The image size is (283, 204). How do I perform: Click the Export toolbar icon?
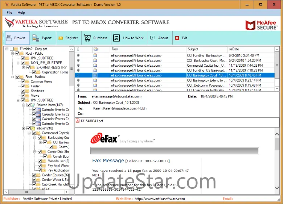[36, 38]
